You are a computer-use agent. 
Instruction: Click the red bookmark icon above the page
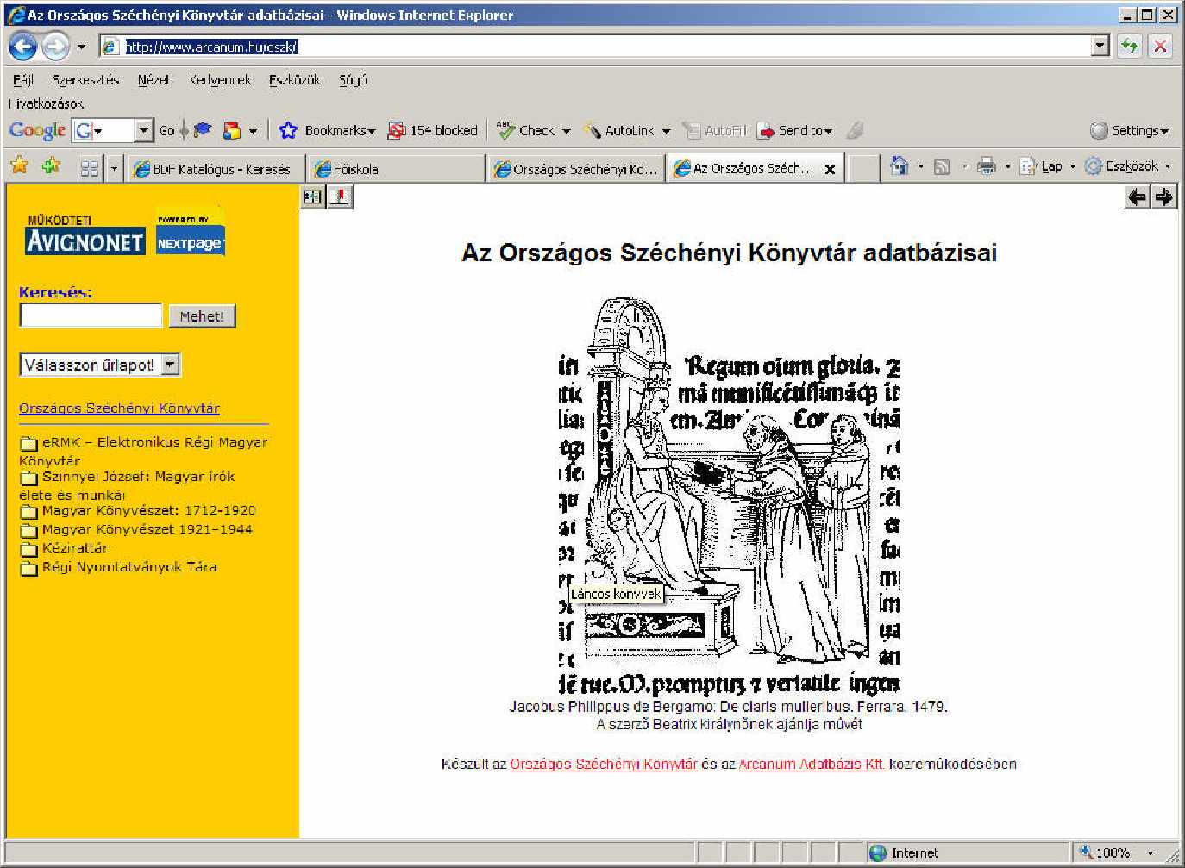341,197
